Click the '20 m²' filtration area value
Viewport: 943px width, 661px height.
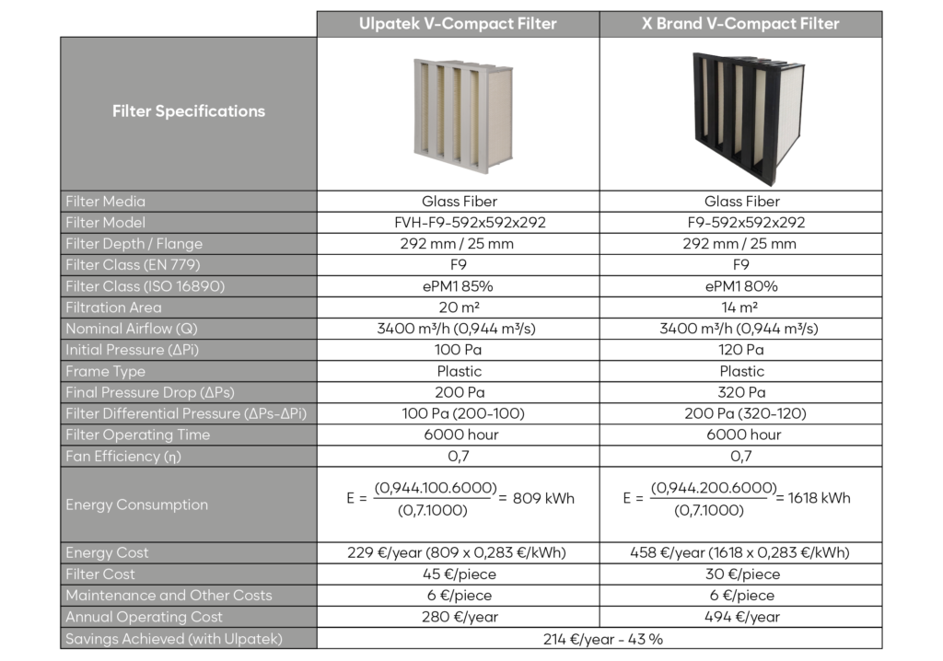[459, 307]
